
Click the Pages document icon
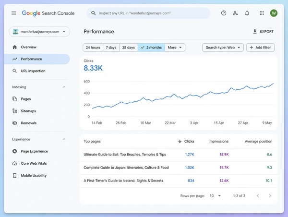[14, 99]
